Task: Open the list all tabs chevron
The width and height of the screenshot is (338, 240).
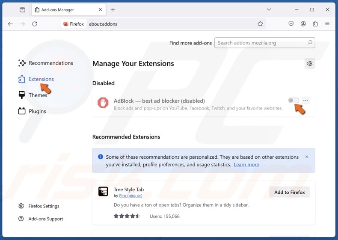Action: tap(269, 9)
